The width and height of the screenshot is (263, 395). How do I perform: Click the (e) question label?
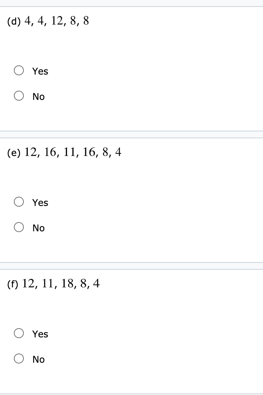13,153
